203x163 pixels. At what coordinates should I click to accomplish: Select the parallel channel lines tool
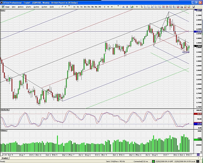[x=156, y=7]
